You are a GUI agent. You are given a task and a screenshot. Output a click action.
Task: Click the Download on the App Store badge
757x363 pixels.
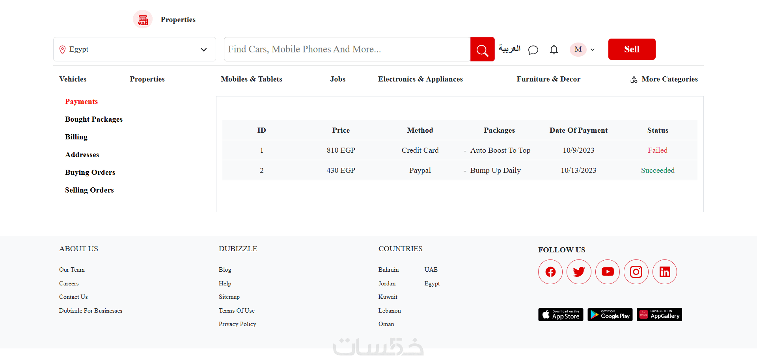click(x=561, y=315)
